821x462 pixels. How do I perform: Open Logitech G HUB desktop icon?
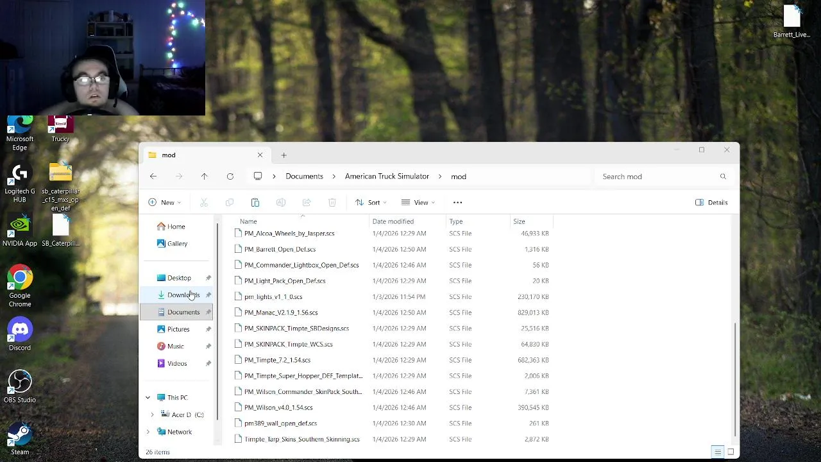[x=20, y=184]
